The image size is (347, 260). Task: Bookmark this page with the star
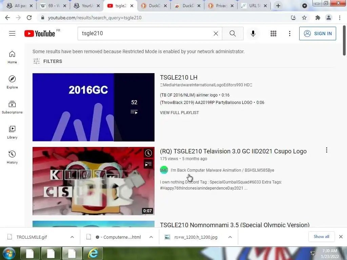[304, 18]
